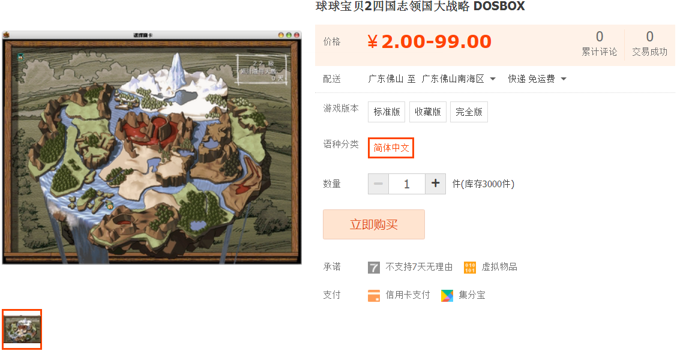Image resolution: width=677 pixels, height=351 pixels.
Task: Click the quantity input field
Action: 407,184
